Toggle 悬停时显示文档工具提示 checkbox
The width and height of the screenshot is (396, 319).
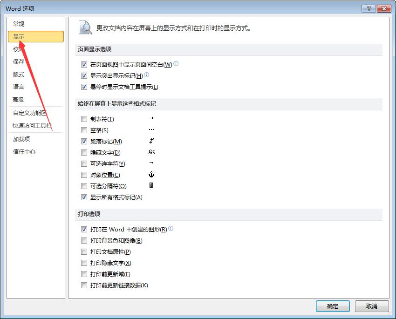(x=84, y=87)
